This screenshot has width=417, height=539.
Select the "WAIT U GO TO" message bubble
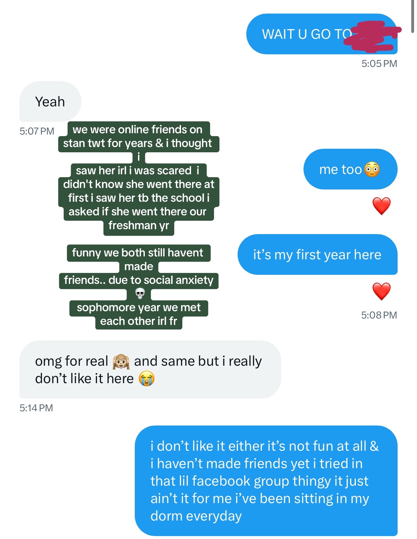point(322,34)
